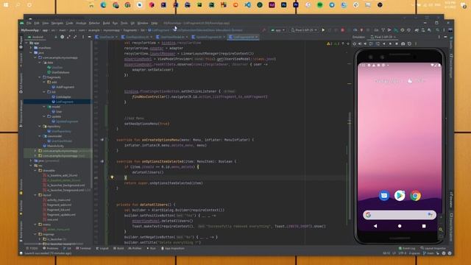This screenshot has height=265, width=471.
Task: Click emulator toolbar back triangle icon
Action: point(384,43)
